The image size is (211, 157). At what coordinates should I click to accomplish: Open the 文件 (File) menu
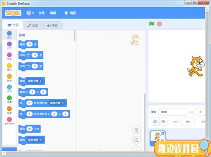[x=41, y=13]
